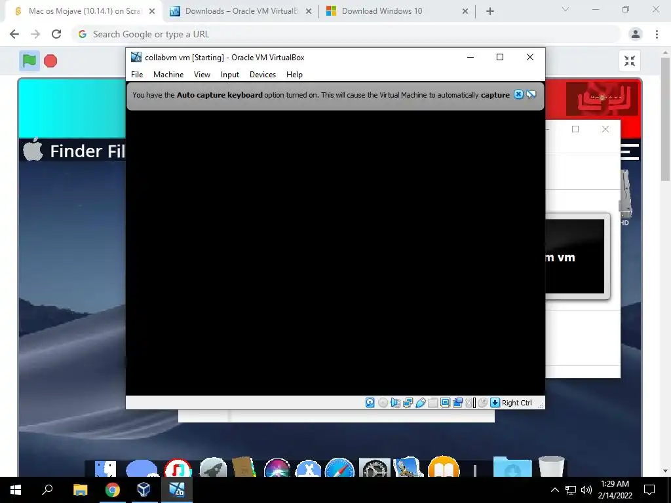Click the page vertical scrollbar
The width and height of the screenshot is (671, 503).
665,119
